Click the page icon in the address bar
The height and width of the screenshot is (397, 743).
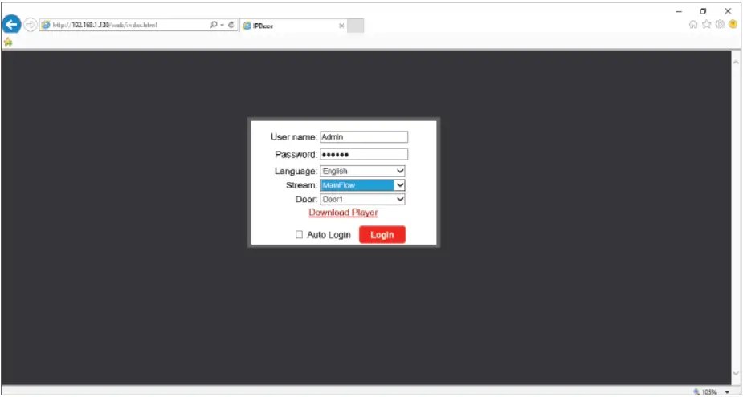tap(46, 25)
